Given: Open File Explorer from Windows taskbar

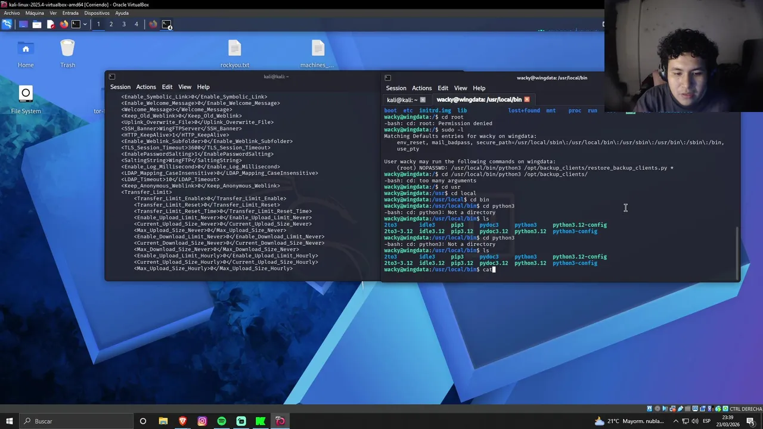Looking at the screenshot, I should click(x=163, y=421).
